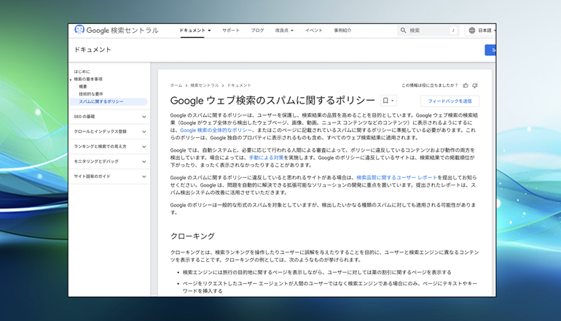The width and height of the screenshot is (561, 321).
Task: Open the 事例紹介 menu item
Action: [342, 31]
